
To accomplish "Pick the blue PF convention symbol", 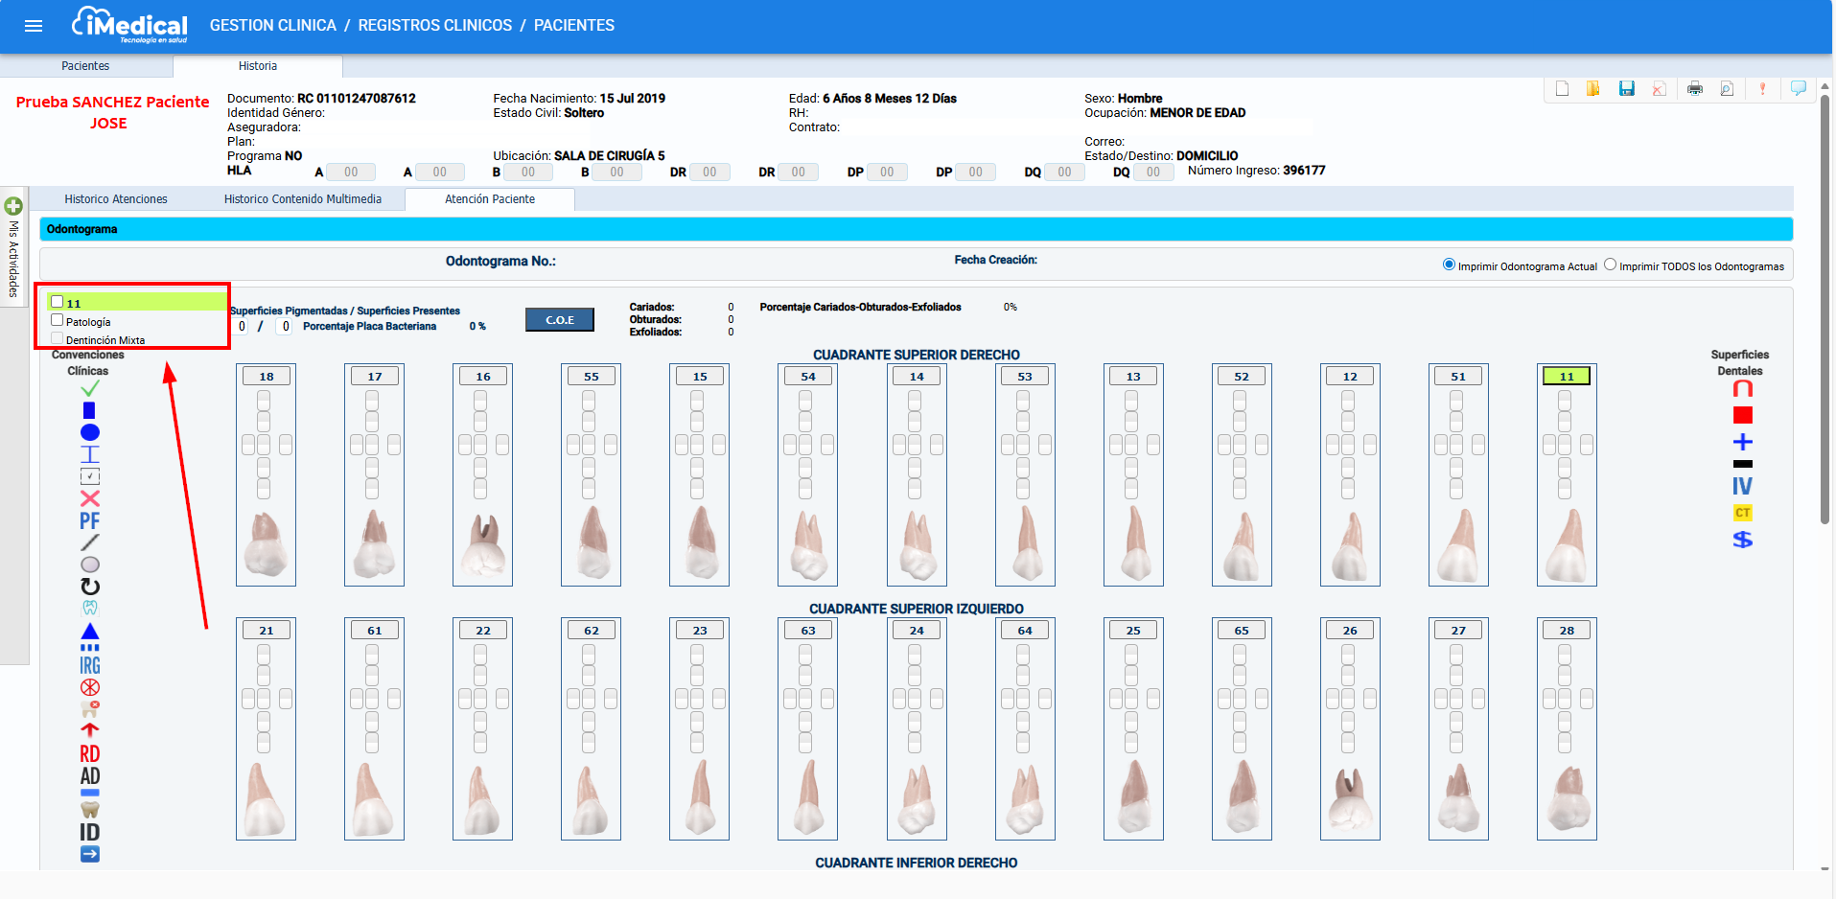I will click(x=90, y=520).
